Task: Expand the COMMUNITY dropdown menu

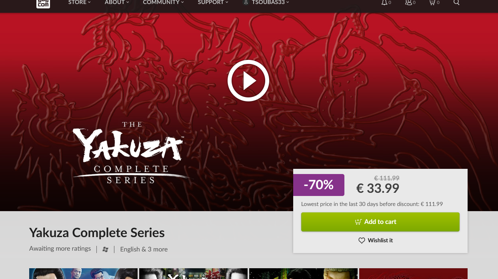Action: point(163,2)
